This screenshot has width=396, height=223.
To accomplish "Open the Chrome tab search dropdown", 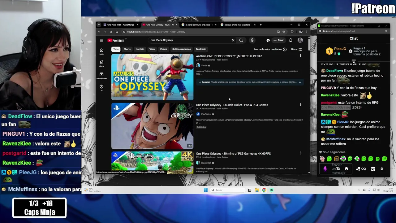I will 99,25.
